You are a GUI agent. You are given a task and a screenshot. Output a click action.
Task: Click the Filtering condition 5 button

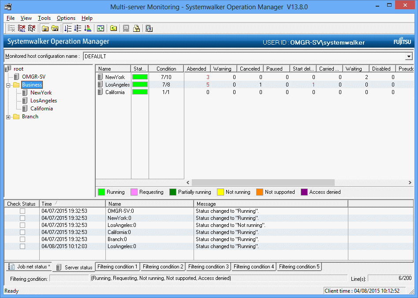tap(299, 267)
